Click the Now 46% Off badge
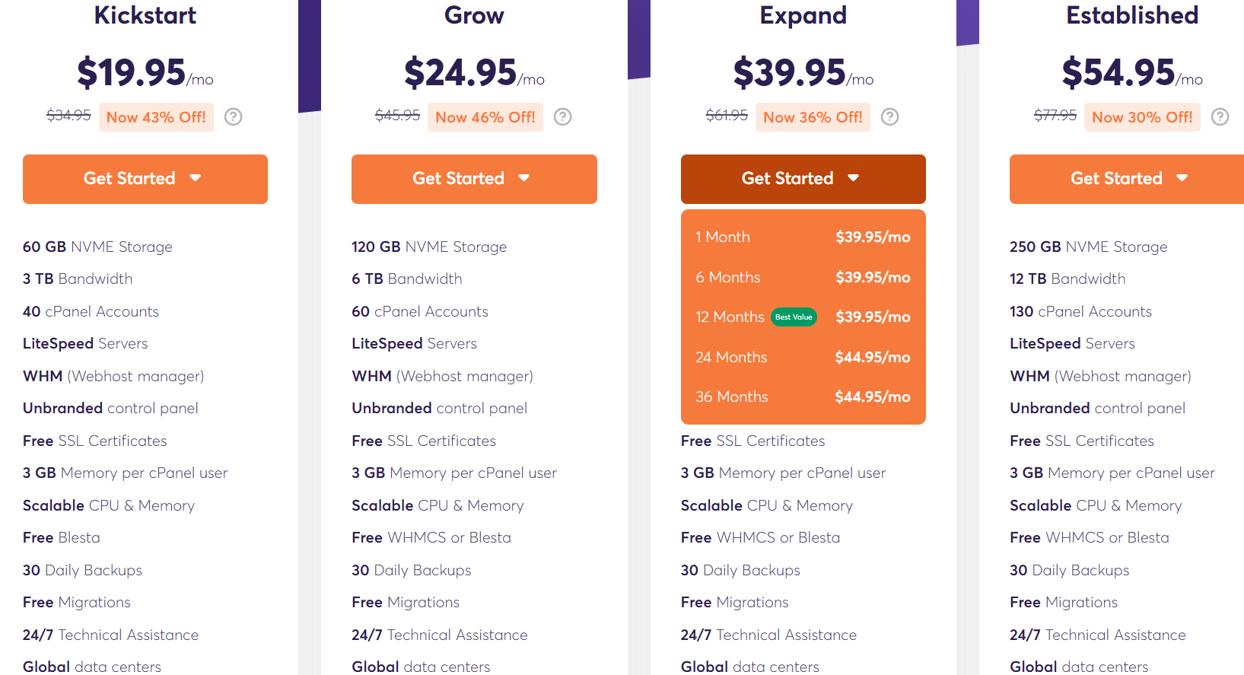 tap(485, 117)
